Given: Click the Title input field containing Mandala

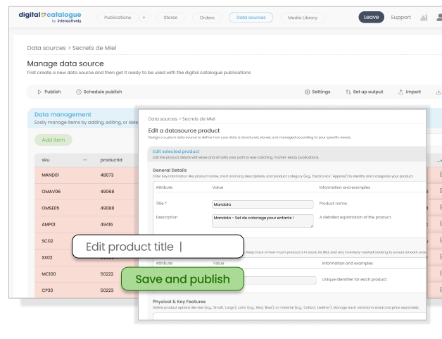Looking at the screenshot, I should tap(262, 204).
